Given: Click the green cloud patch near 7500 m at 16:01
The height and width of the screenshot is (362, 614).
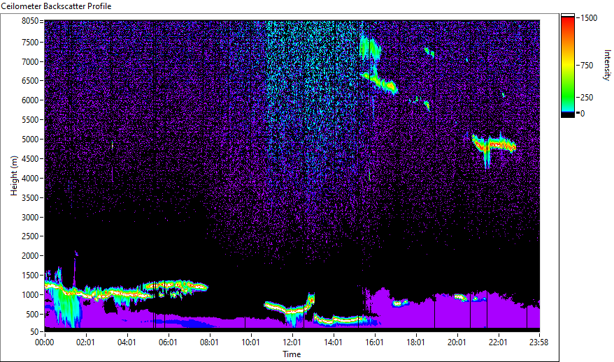Looking at the screenshot, I should coord(369,48).
